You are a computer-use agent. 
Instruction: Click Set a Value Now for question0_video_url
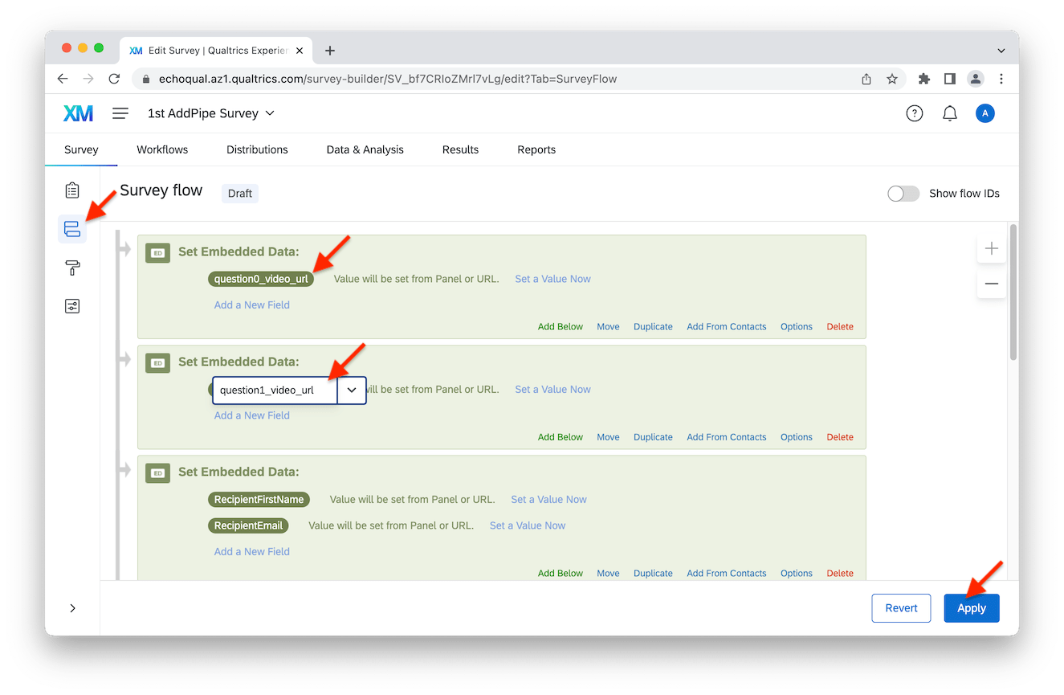[x=552, y=278]
